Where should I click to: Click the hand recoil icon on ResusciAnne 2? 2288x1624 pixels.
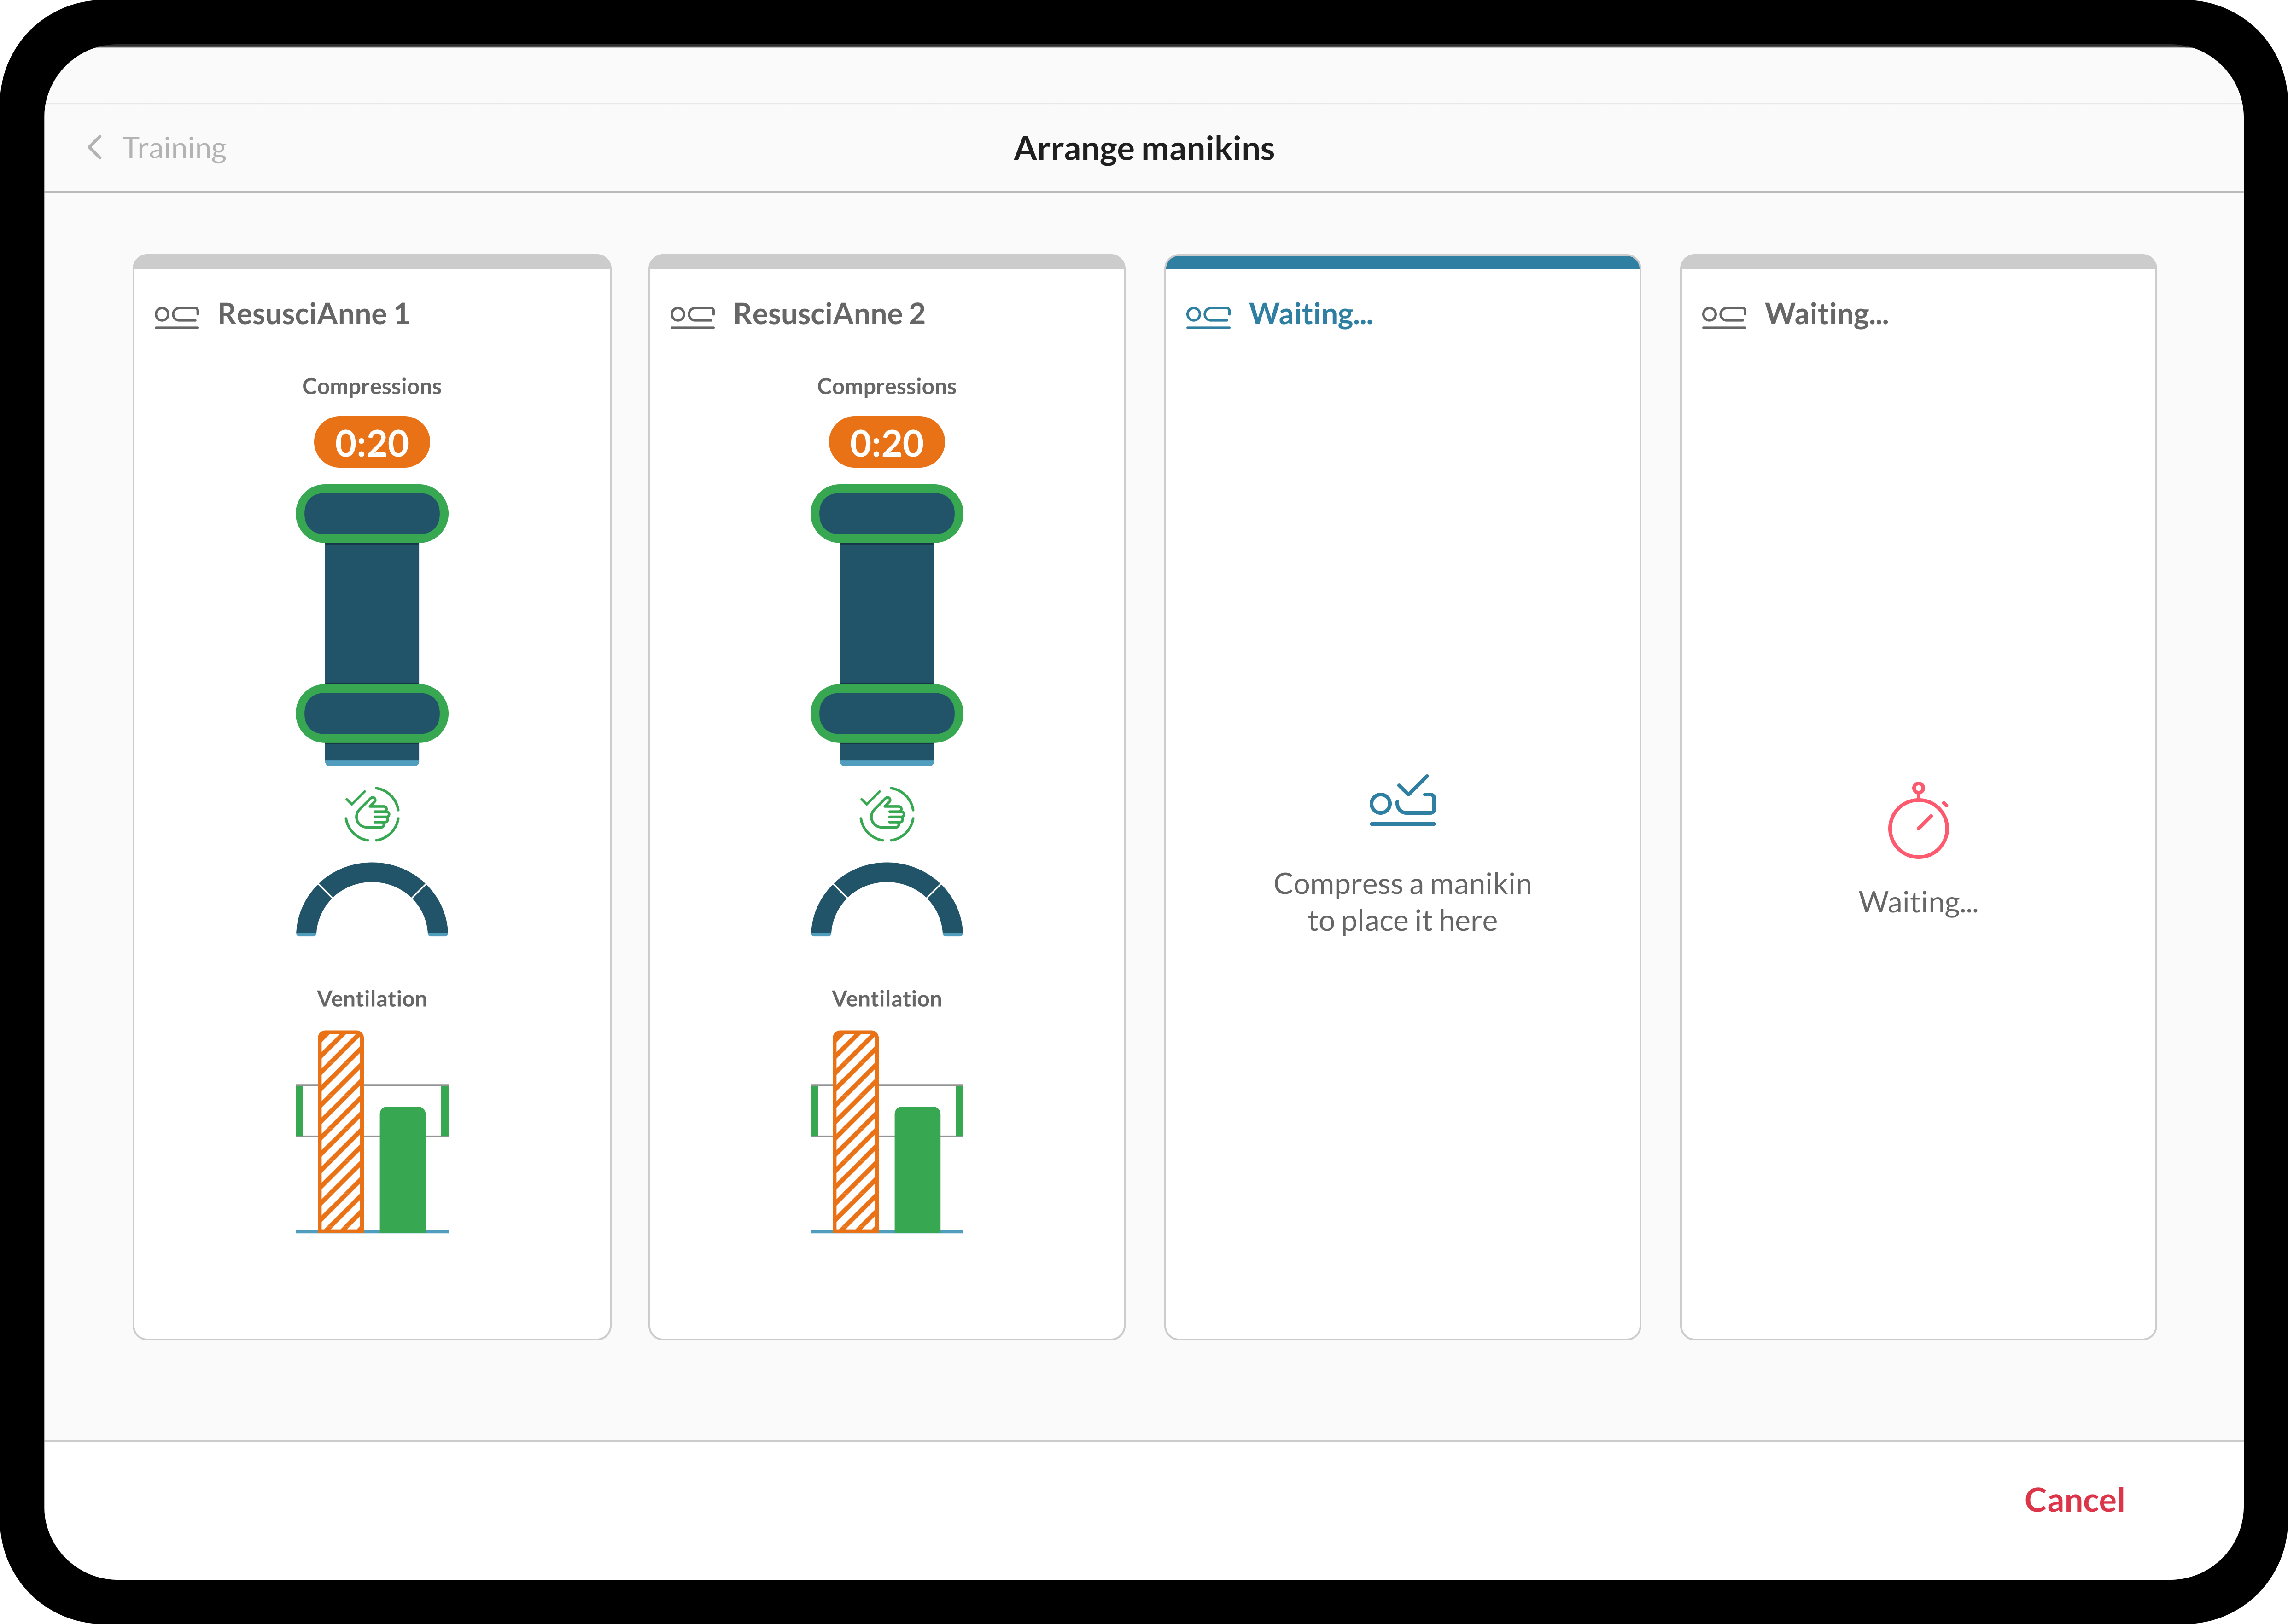coord(887,813)
